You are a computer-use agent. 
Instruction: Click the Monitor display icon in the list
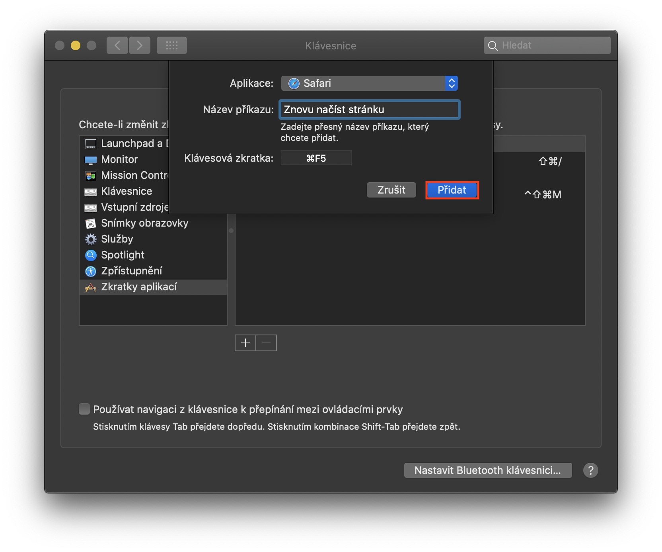point(91,160)
